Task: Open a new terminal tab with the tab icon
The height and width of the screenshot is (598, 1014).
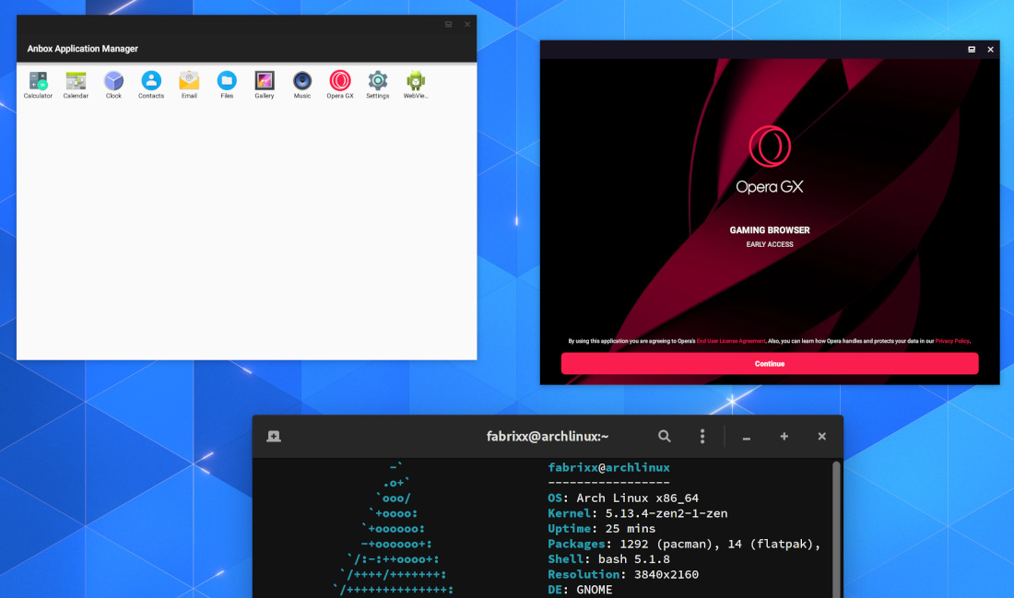Action: 274,437
